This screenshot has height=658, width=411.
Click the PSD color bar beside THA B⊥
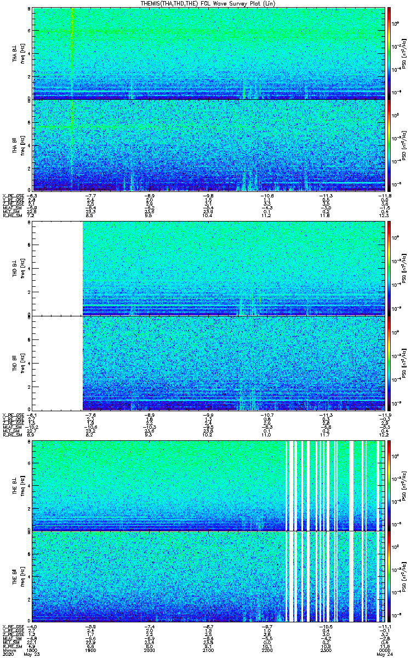point(390,53)
